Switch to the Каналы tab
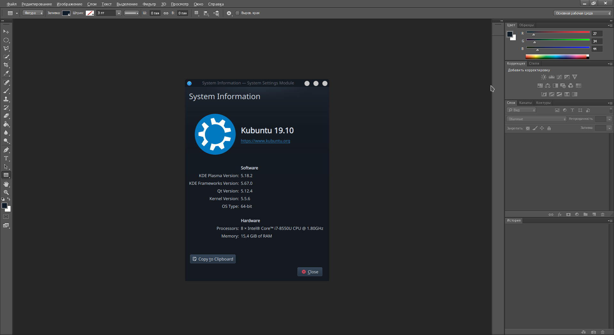The height and width of the screenshot is (335, 614). (525, 103)
